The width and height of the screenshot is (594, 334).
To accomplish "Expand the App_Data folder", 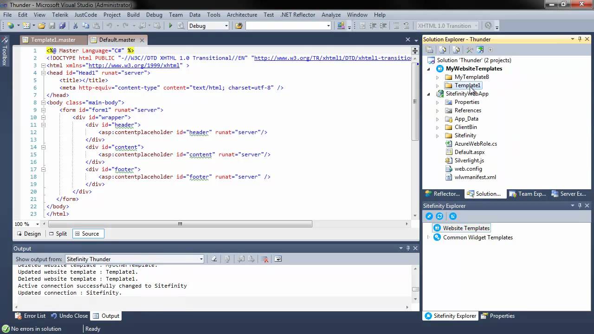I will coord(437,119).
